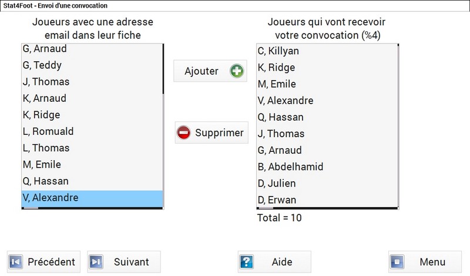Click the question mark icon for Aide
This screenshot has width=470, height=276.
tap(246, 262)
